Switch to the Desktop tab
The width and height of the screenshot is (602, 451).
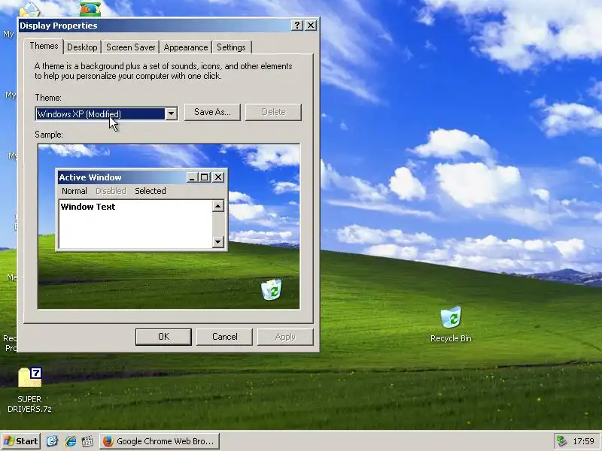(82, 47)
